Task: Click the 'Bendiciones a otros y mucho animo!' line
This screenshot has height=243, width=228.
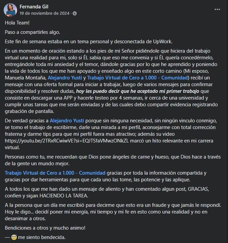Action: point(45,228)
